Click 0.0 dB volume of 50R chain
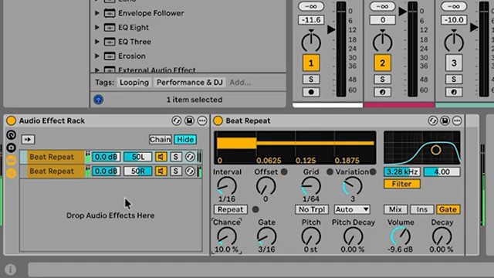 (x=106, y=171)
